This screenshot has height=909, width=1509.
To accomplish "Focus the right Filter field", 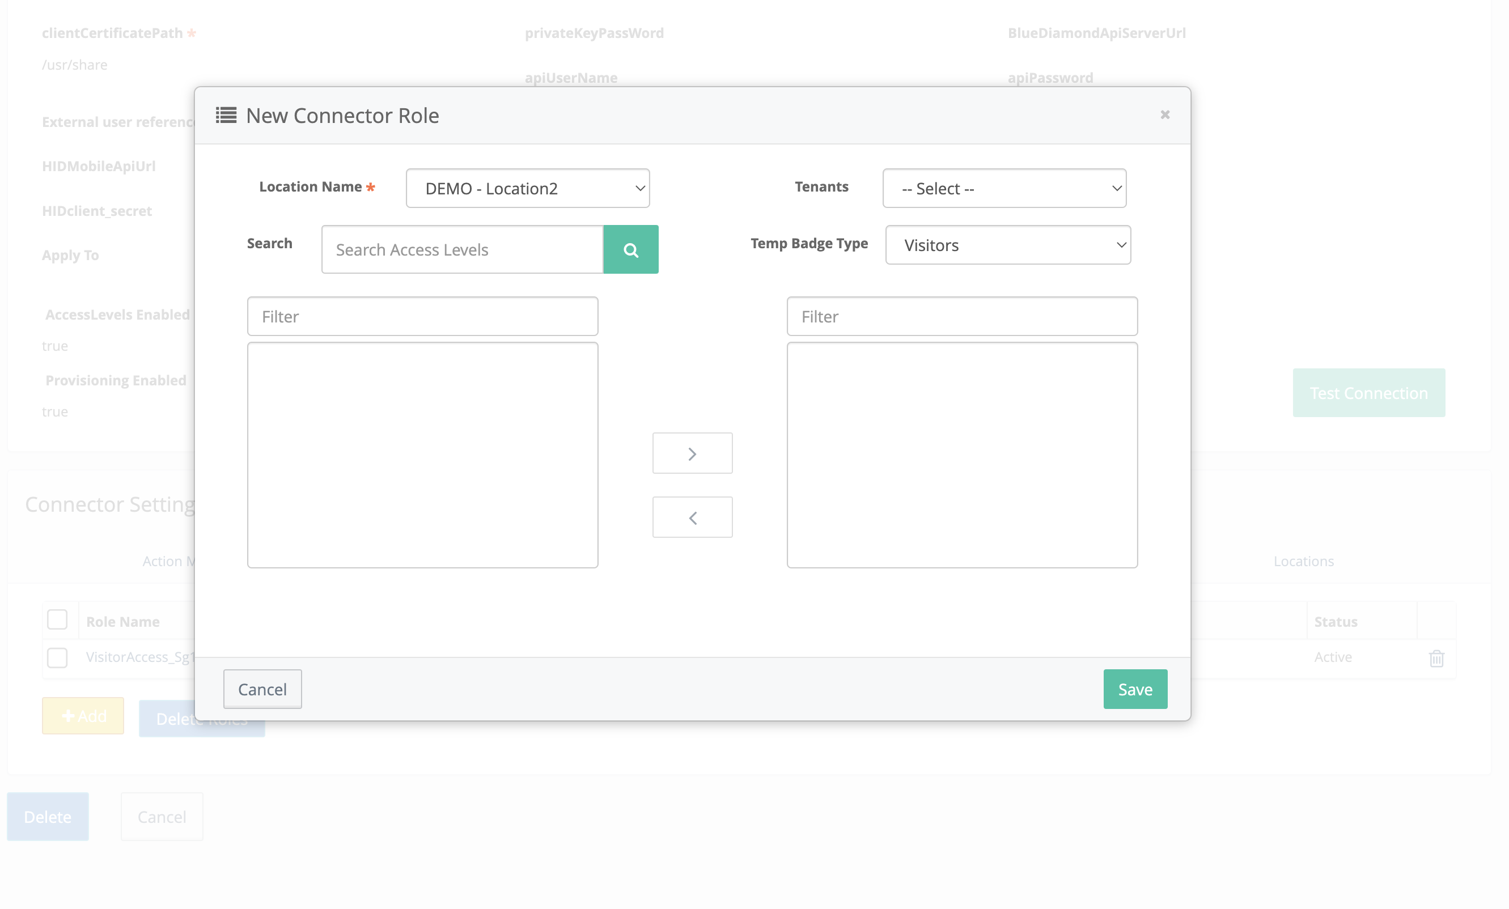I will (962, 316).
